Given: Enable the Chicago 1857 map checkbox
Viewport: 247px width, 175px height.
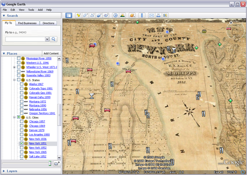Looking at the screenshot, I should [22, 122].
